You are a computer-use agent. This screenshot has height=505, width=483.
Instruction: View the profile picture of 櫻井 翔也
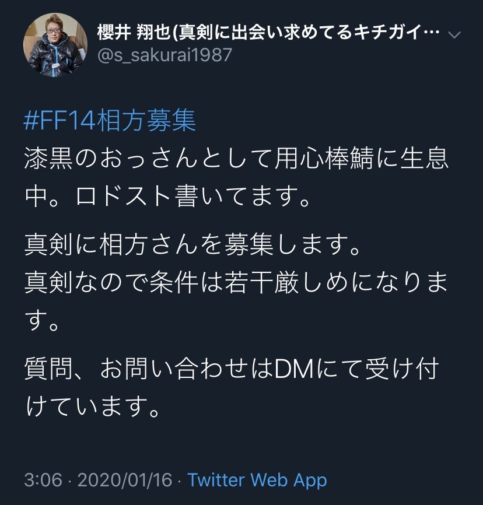click(x=55, y=45)
